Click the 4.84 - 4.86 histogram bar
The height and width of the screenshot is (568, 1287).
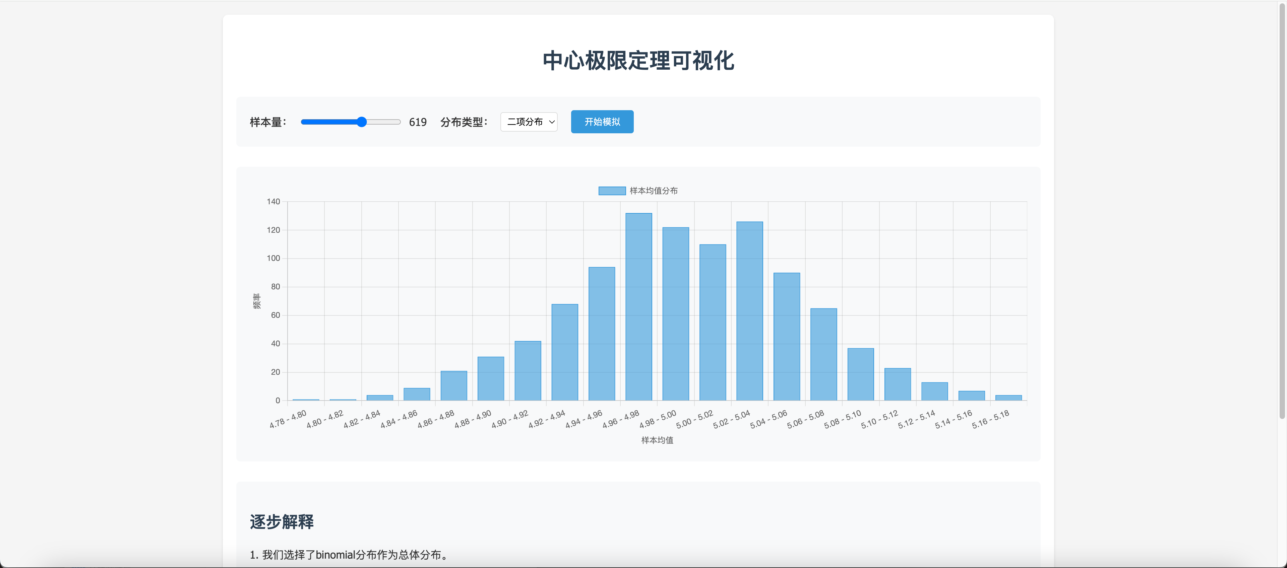click(x=417, y=394)
